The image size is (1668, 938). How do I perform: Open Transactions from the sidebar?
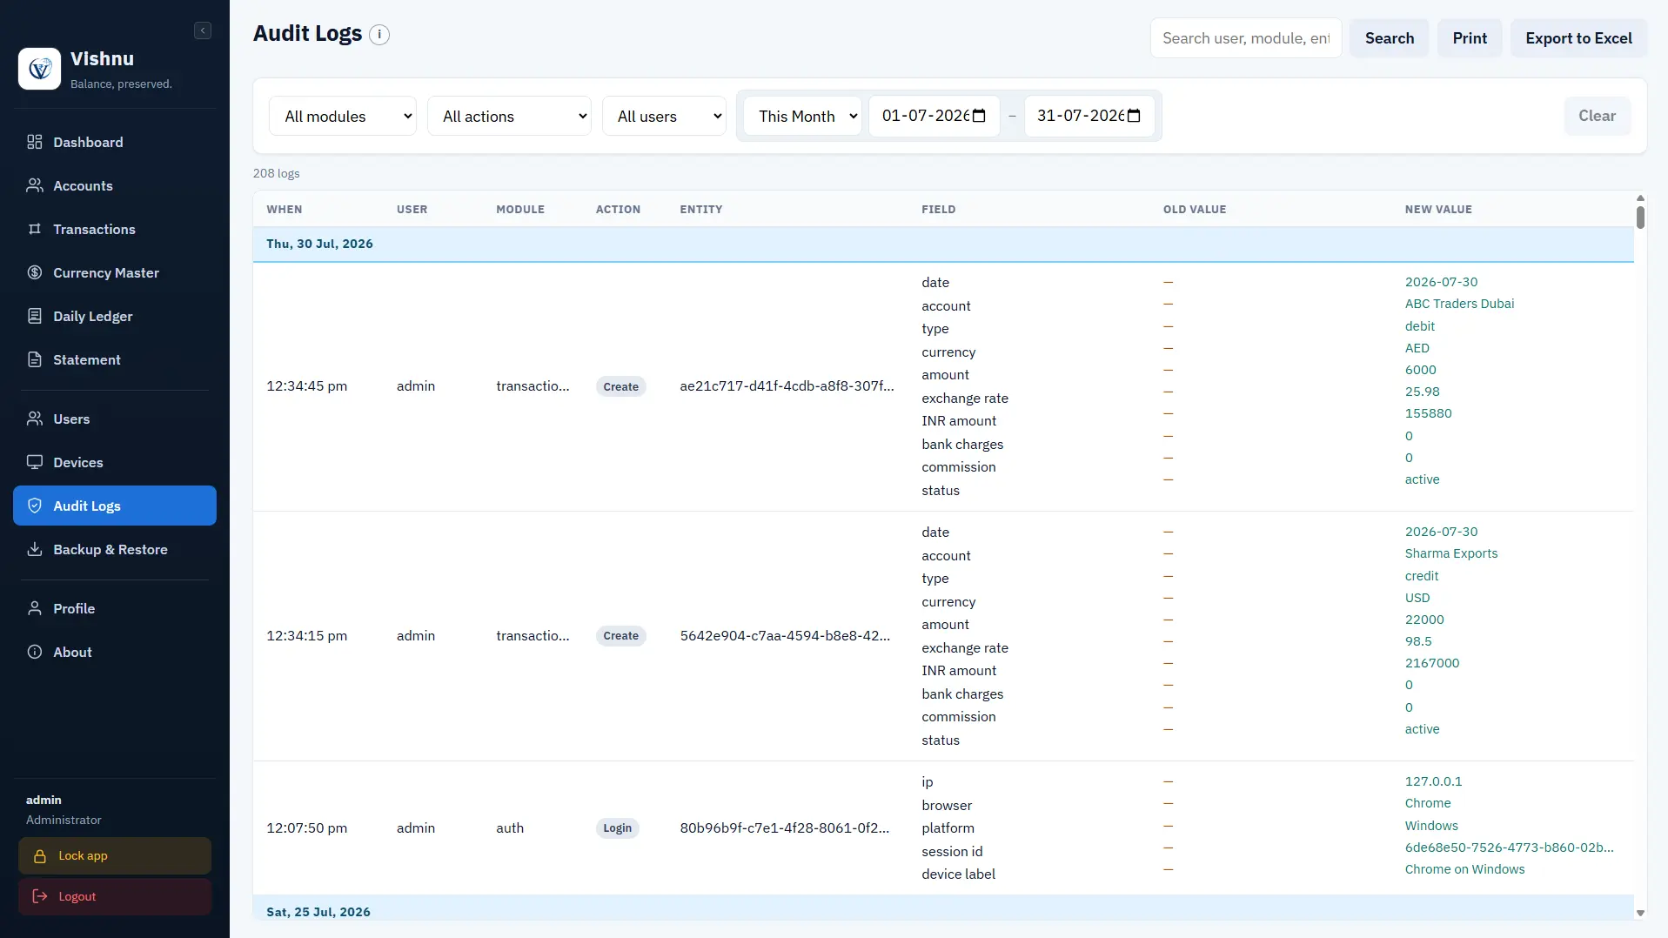click(115, 229)
